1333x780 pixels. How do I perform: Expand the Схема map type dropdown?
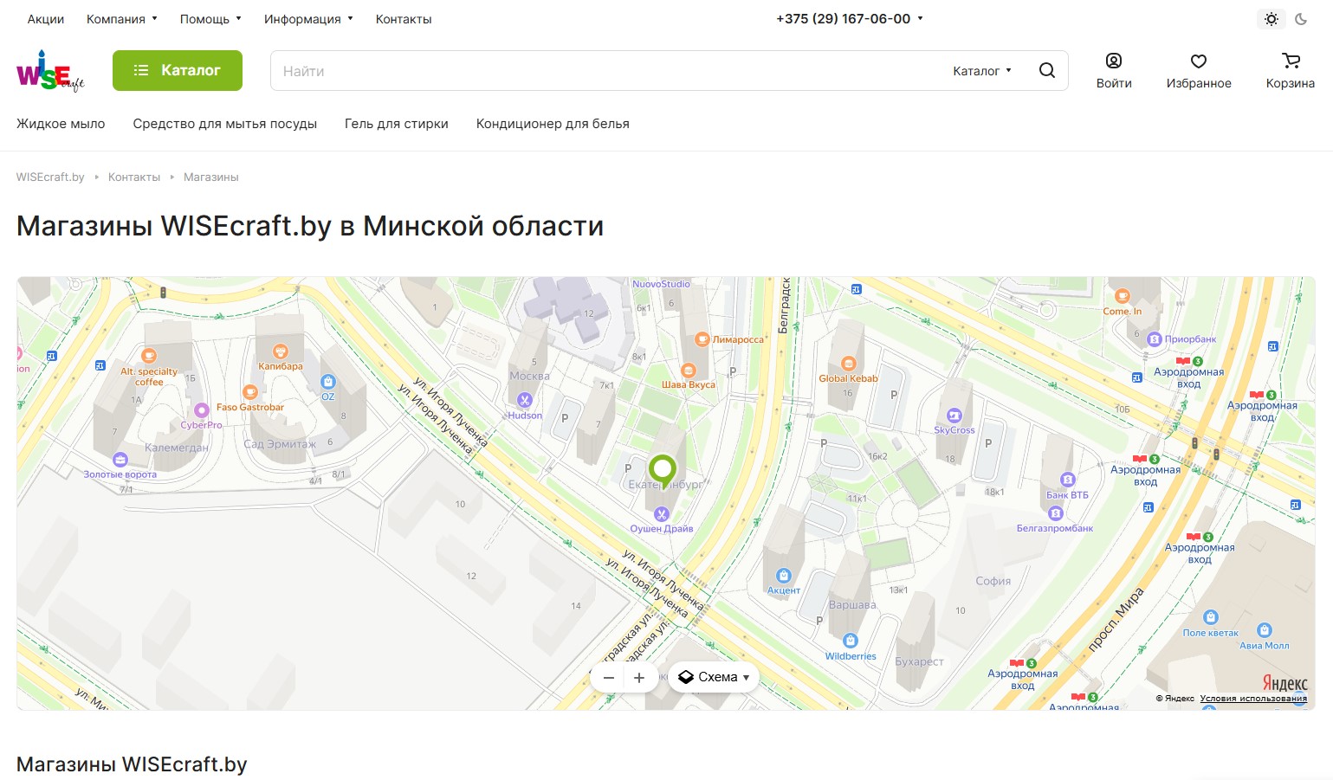pyautogui.click(x=714, y=677)
